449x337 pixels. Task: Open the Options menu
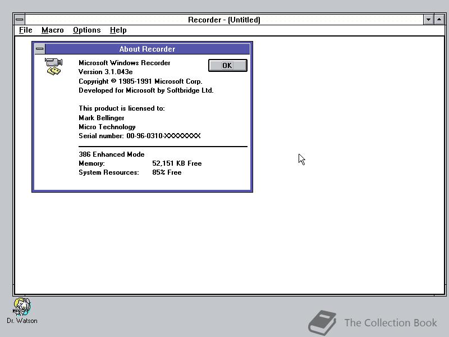[x=87, y=30]
